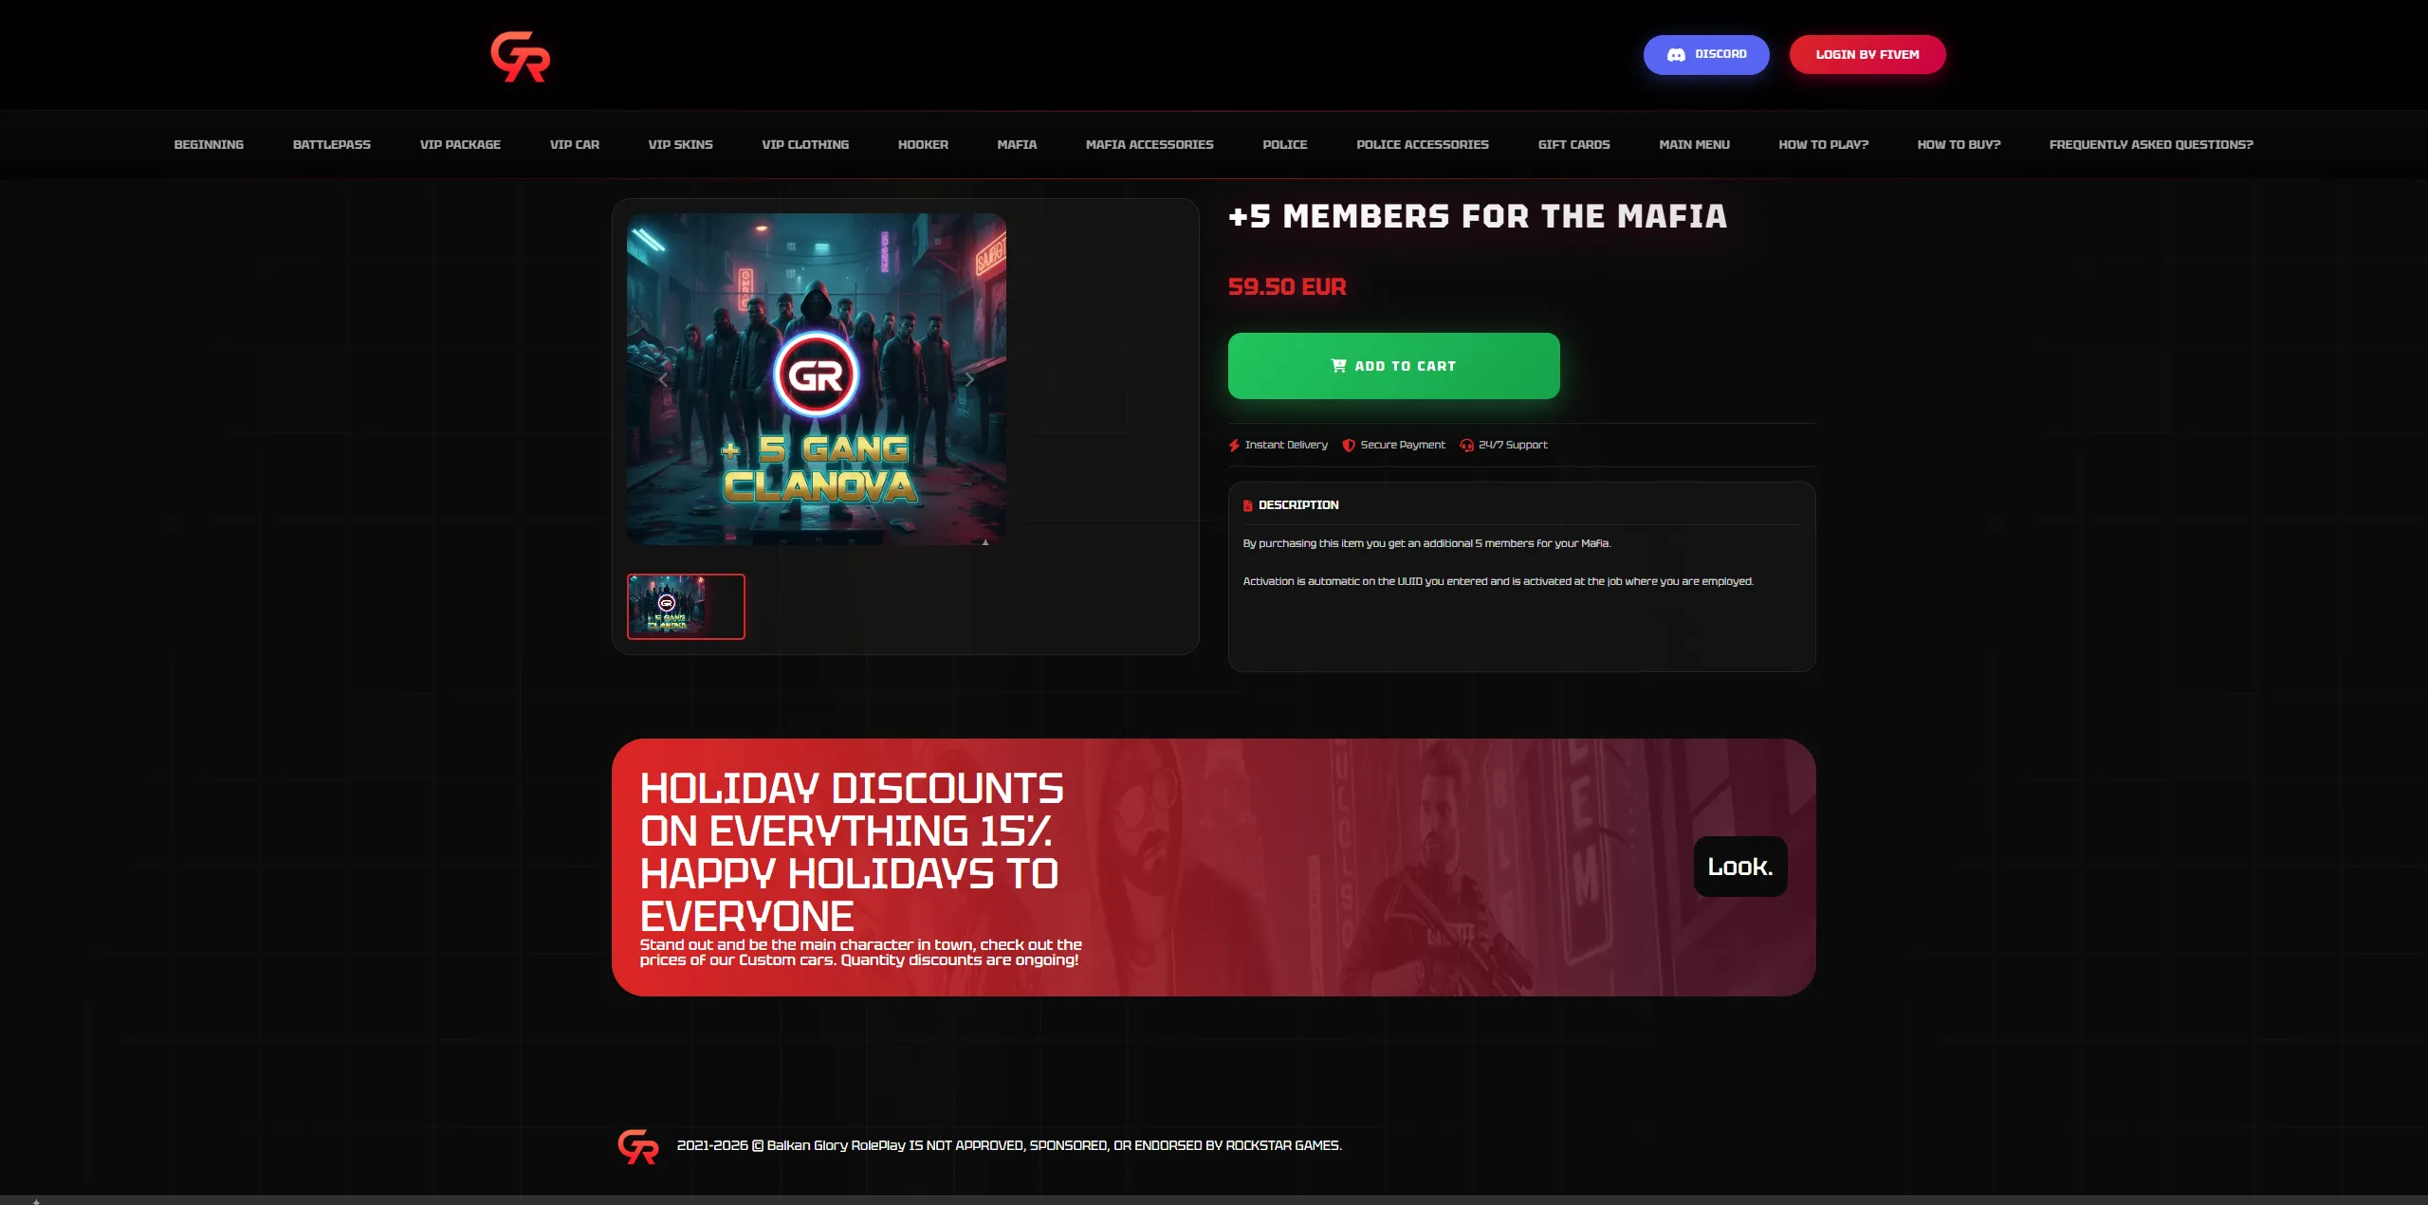
Task: Click the main product image
Action: point(817,379)
